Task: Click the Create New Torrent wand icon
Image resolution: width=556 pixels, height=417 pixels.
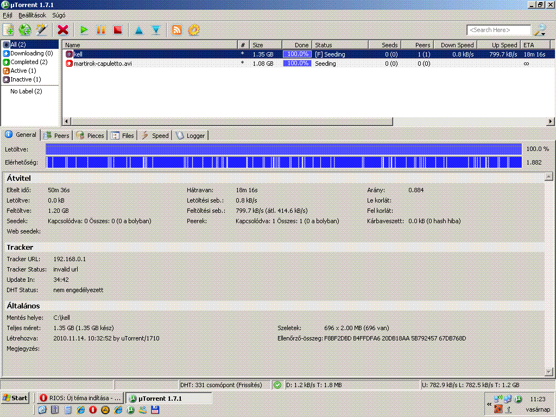Action: 41,30
